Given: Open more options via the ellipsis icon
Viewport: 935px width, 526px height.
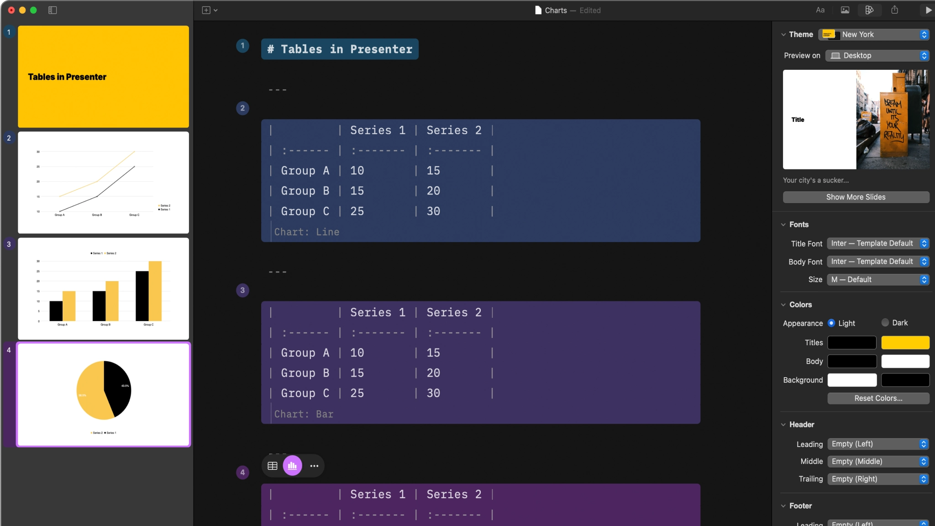Looking at the screenshot, I should (x=314, y=465).
